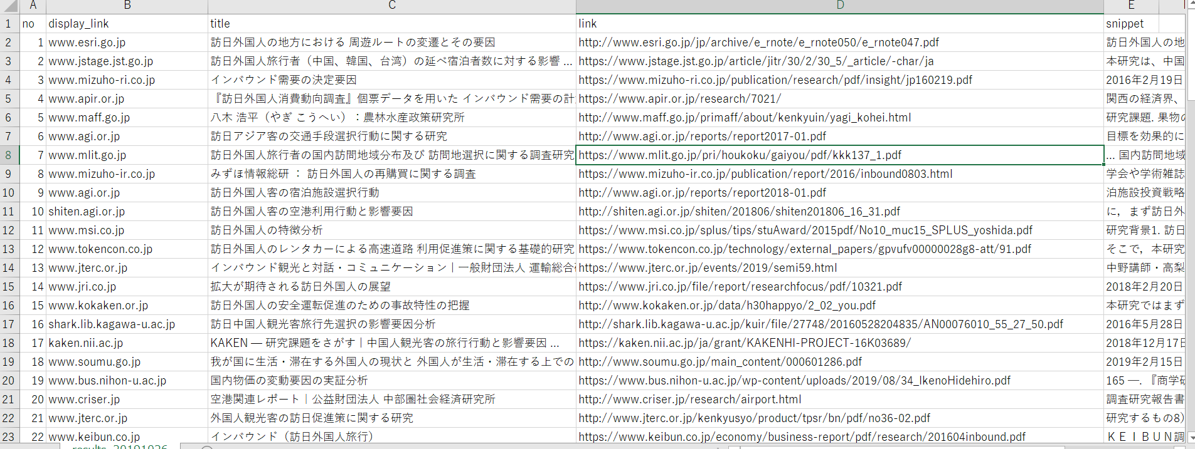Viewport: 1195px width, 449px height.
Task: Select cell www.jri.co.jp
Action: [x=127, y=287]
